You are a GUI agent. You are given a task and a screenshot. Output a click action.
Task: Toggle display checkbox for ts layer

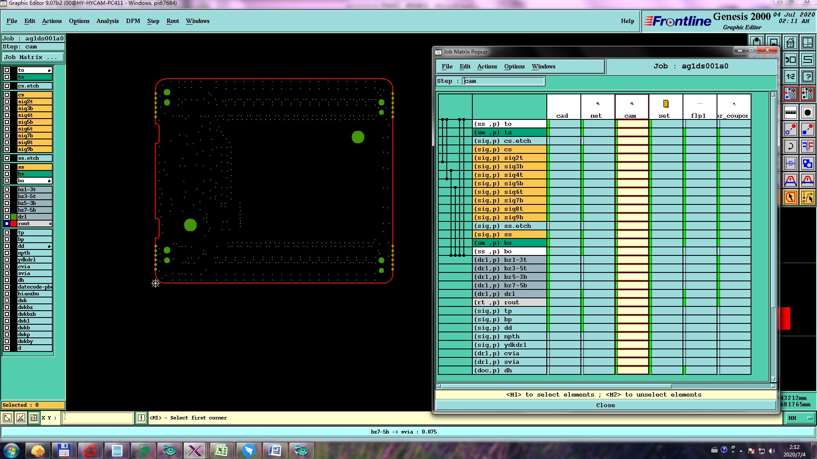point(7,77)
